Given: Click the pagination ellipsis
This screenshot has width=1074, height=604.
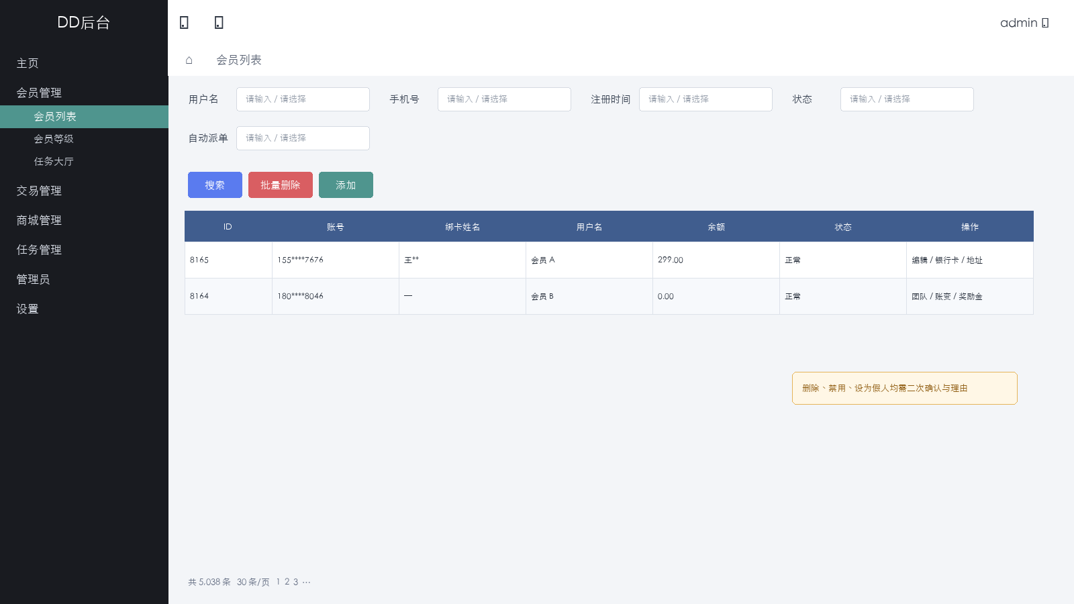Looking at the screenshot, I should [306, 582].
